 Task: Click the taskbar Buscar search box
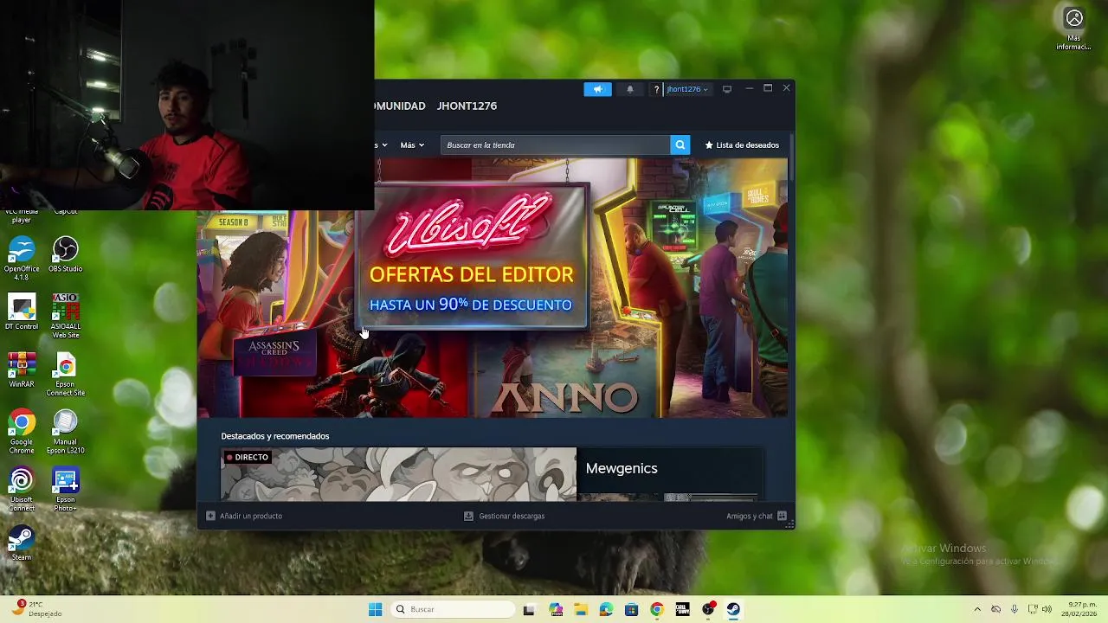tap(454, 609)
